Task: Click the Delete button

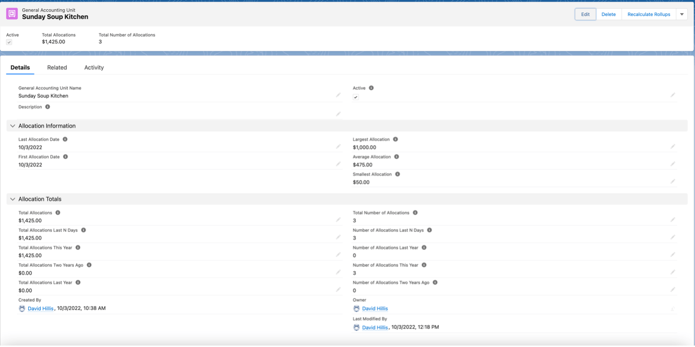Action: click(x=608, y=14)
